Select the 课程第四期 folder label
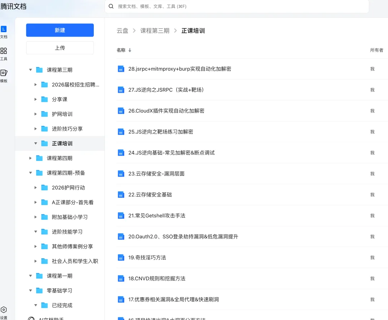This screenshot has width=388, height=320. pyautogui.click(x=60, y=158)
